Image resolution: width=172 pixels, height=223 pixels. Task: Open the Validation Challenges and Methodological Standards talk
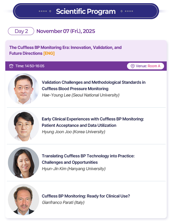[93, 85]
